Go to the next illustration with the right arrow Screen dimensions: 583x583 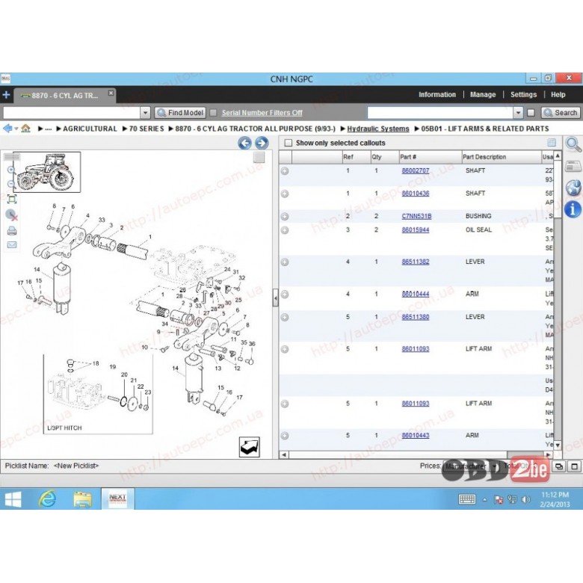click(x=262, y=144)
